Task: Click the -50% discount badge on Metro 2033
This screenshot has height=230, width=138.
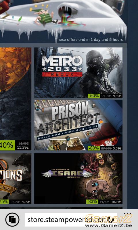Action: (94, 96)
